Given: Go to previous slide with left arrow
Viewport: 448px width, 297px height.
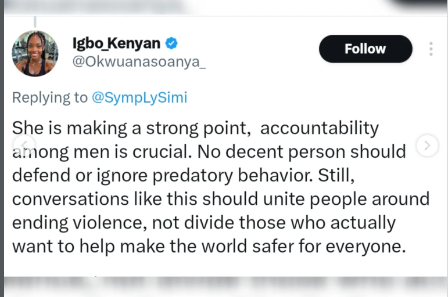Looking at the screenshot, I should coord(24,146).
